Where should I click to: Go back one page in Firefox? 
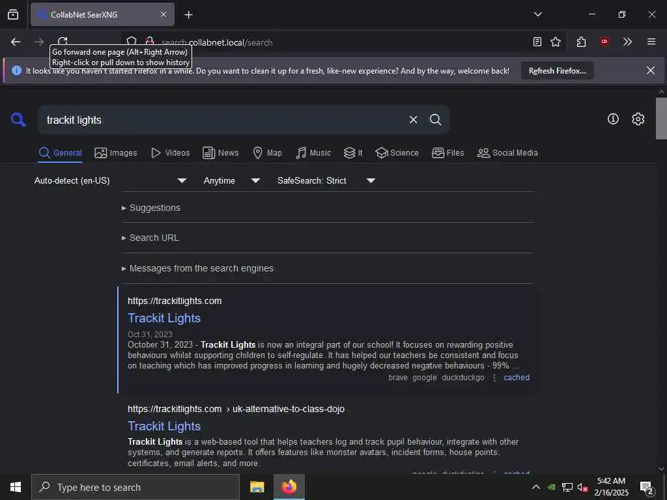[x=16, y=42]
